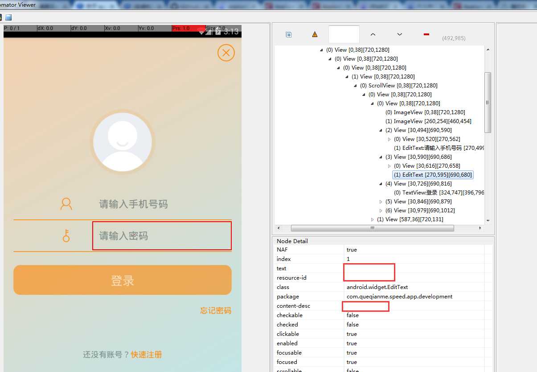Tap the avatar profile image
This screenshot has height=372, width=537.
coord(123,142)
